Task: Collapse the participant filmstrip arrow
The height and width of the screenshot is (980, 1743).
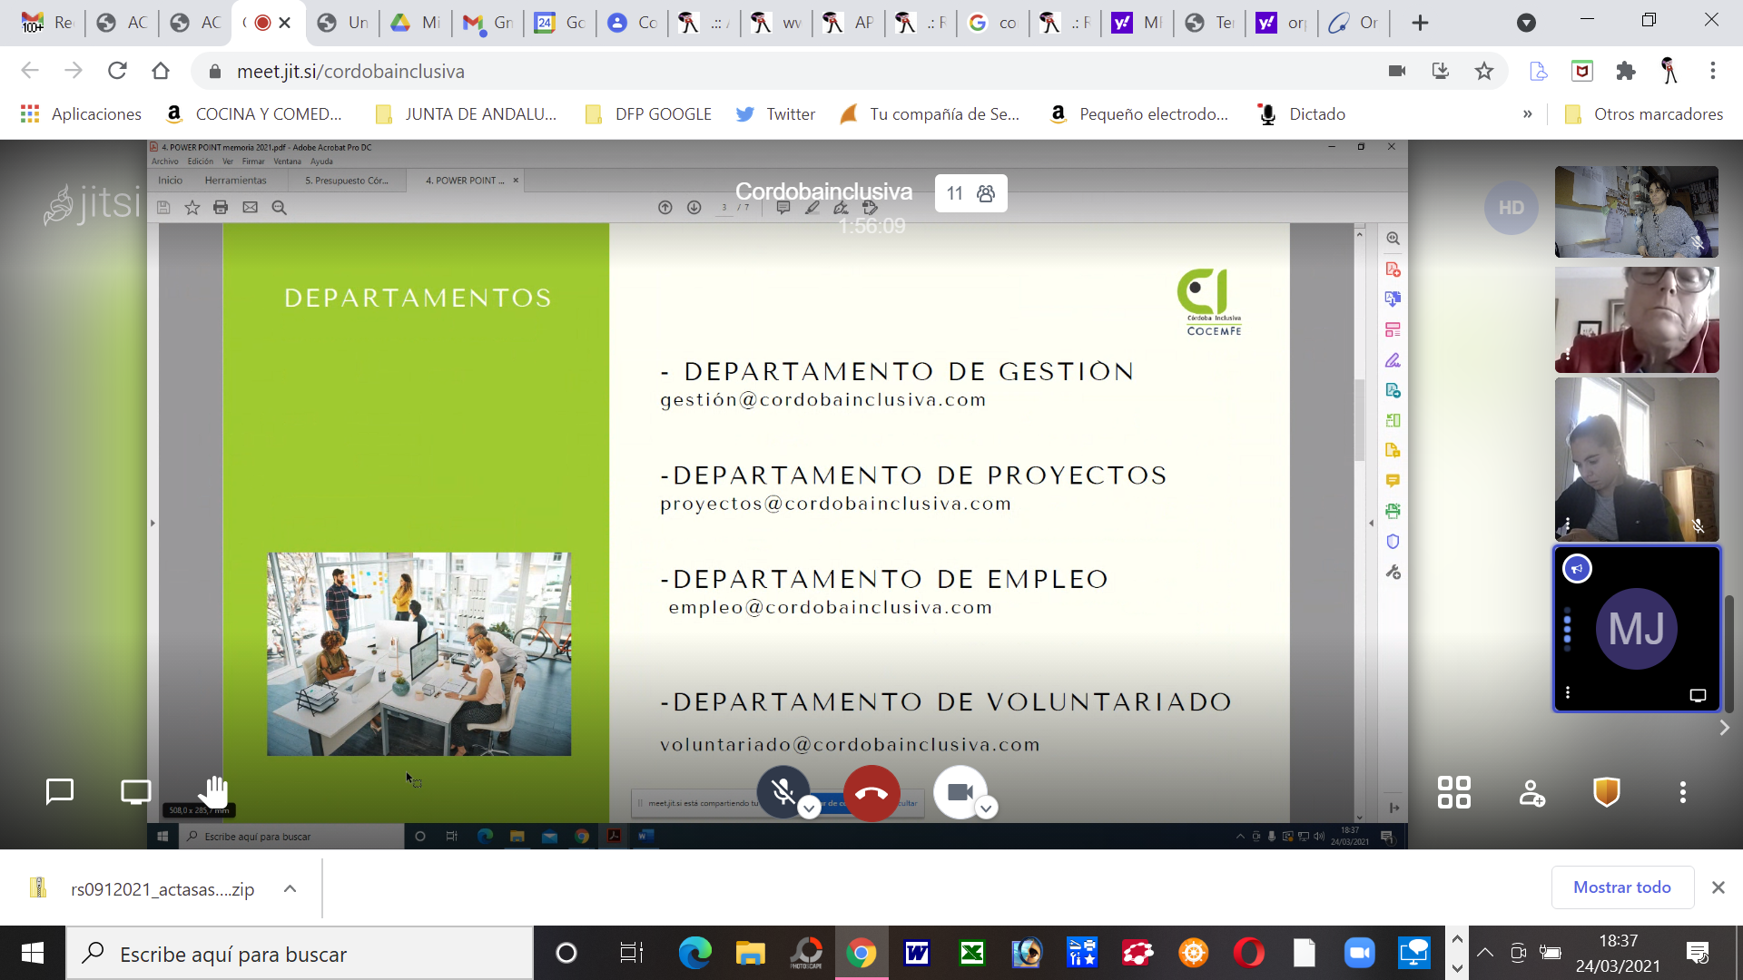Action: pyautogui.click(x=1724, y=728)
